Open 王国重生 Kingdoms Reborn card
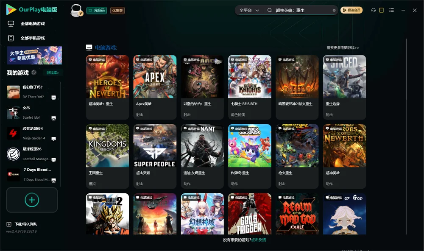The width and height of the screenshot is (424, 251). 107,156
